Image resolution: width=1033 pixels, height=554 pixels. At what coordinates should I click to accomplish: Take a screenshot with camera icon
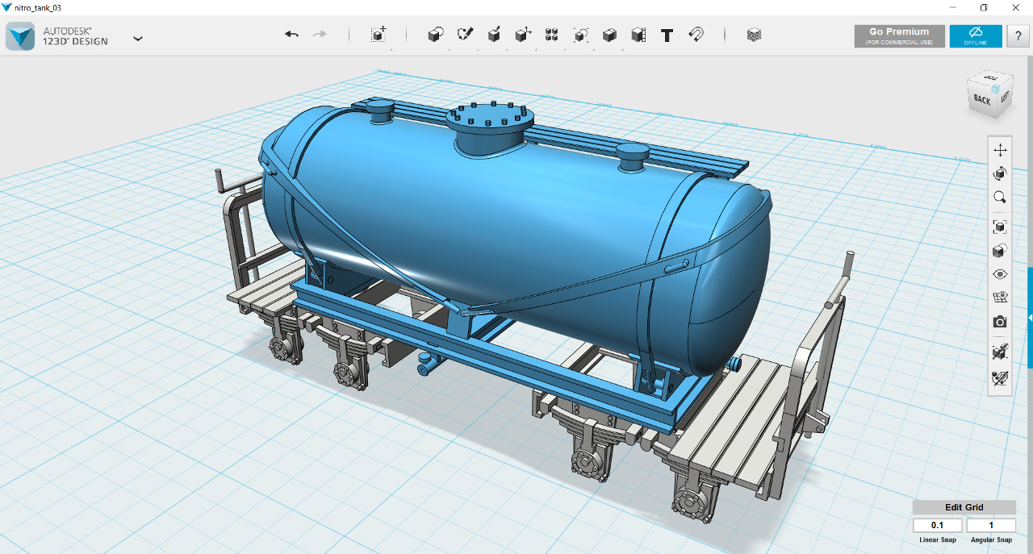pyautogui.click(x=1000, y=322)
